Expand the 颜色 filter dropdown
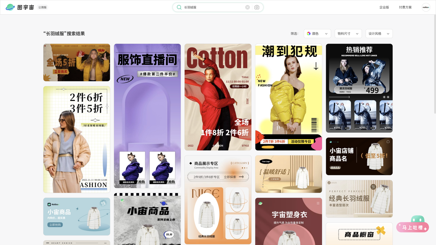The height and width of the screenshot is (245, 436). pyautogui.click(x=317, y=34)
